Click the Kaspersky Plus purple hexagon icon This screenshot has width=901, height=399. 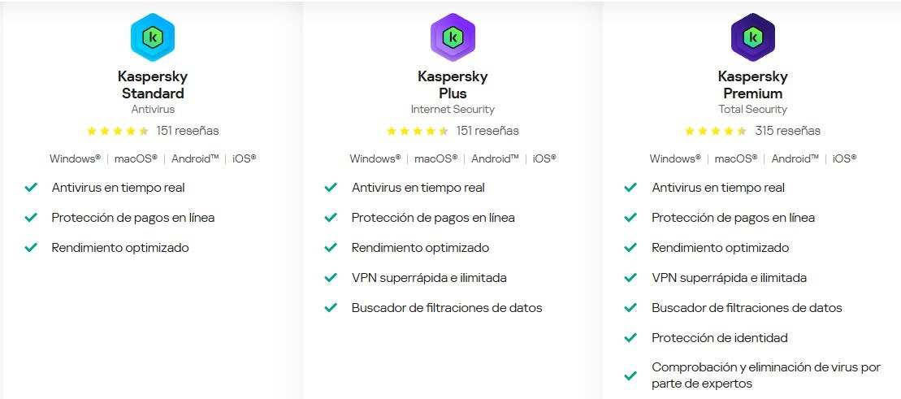point(453,37)
